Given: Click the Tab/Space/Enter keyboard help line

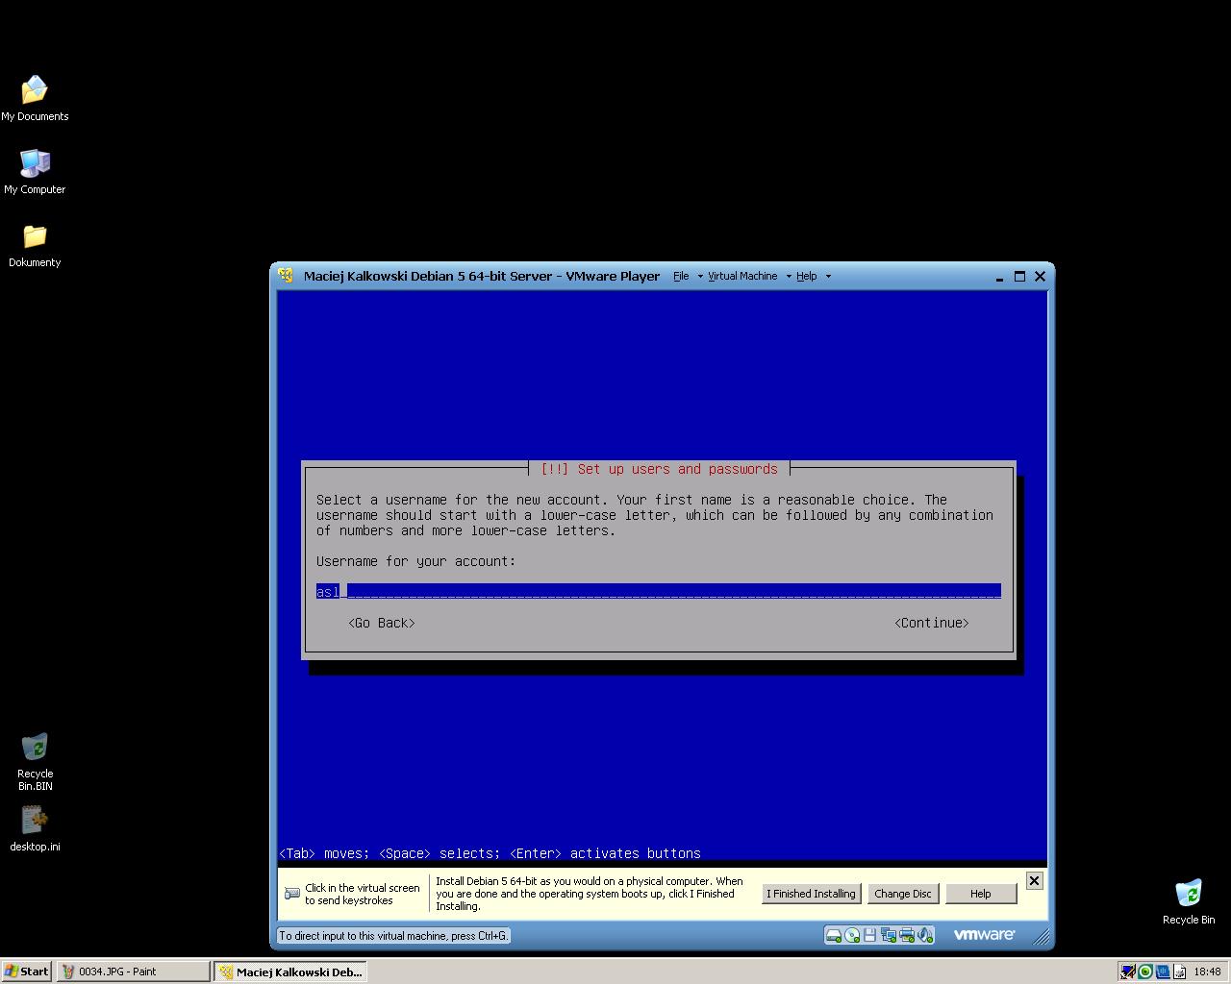Looking at the screenshot, I should click(490, 853).
